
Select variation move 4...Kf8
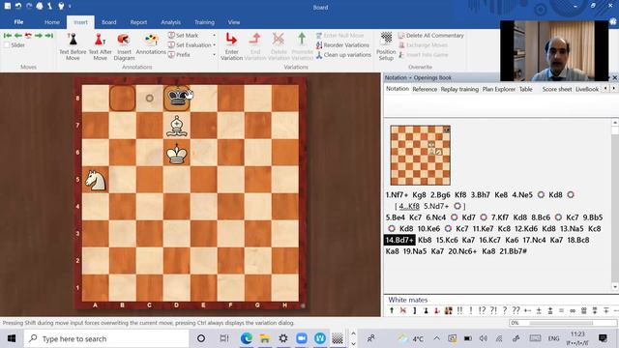point(409,206)
